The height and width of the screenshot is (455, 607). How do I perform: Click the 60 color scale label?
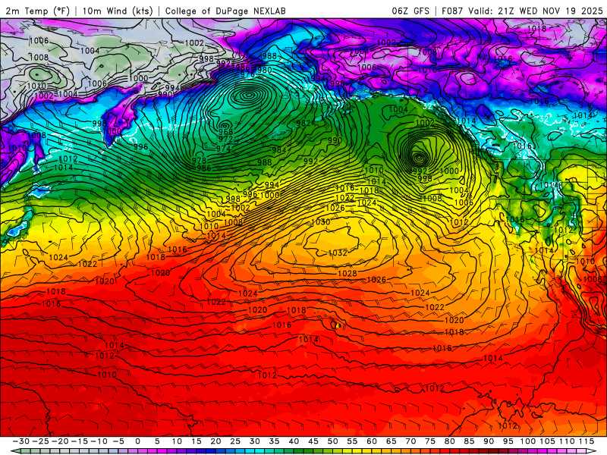(372, 441)
